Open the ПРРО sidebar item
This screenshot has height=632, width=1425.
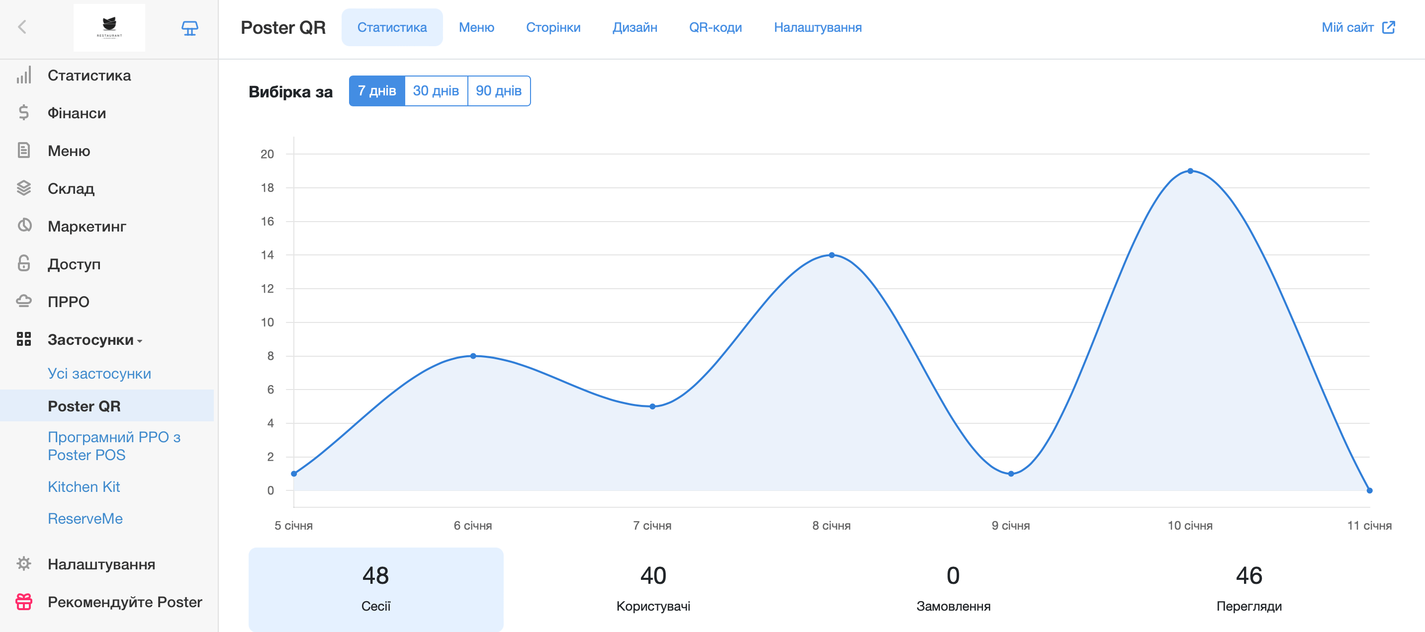pyautogui.click(x=68, y=302)
